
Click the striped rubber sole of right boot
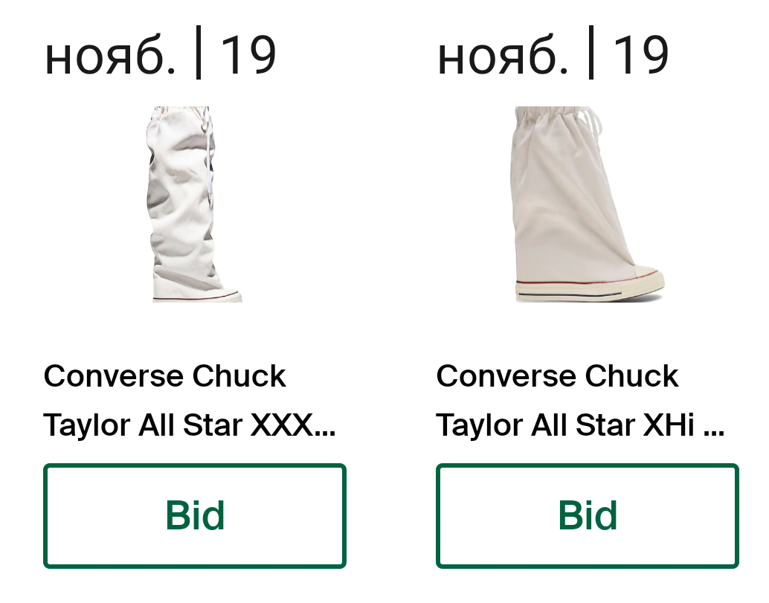(x=588, y=289)
